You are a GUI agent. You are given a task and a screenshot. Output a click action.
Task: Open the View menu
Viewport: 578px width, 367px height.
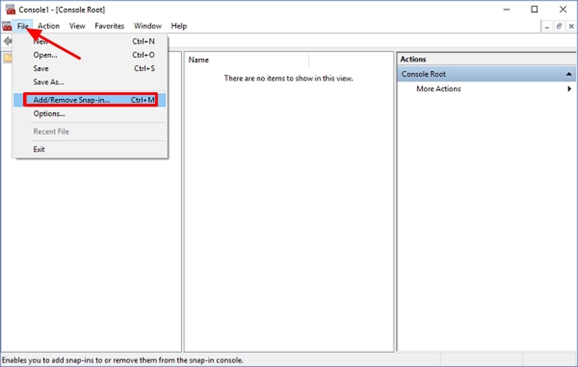(77, 26)
